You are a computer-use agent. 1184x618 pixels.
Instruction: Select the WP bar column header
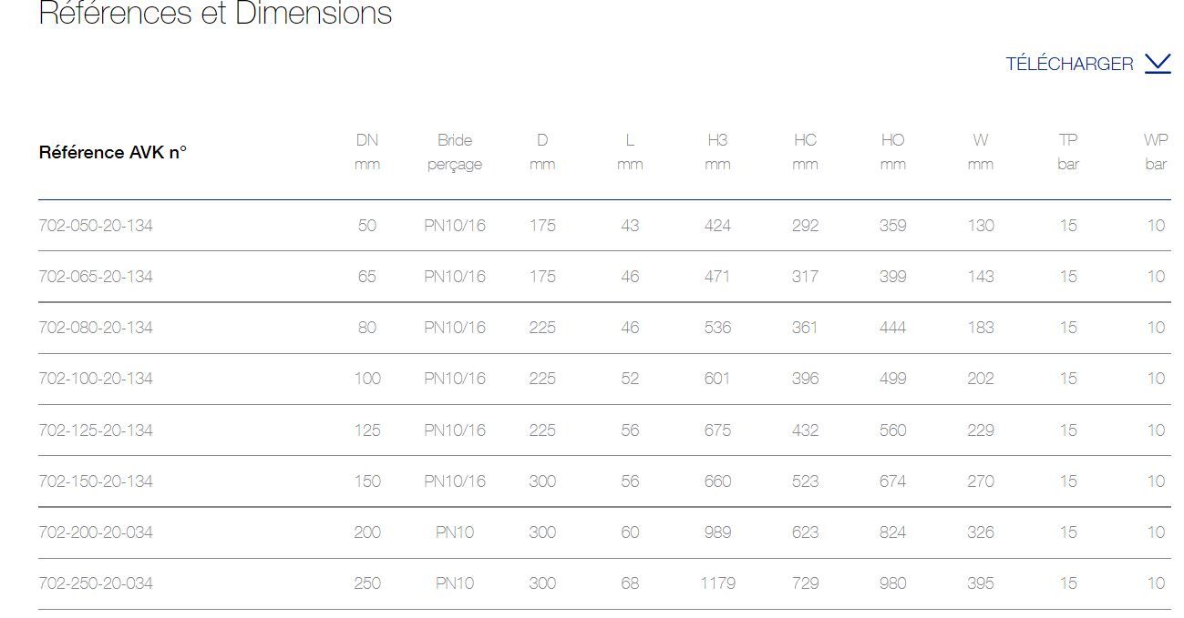coord(1156,152)
